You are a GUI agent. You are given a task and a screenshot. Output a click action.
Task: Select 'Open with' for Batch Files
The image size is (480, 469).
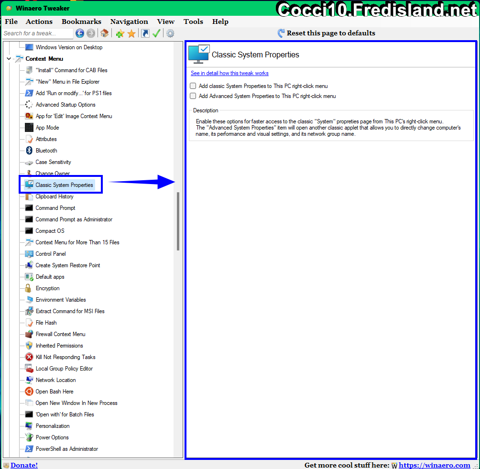[65, 414]
